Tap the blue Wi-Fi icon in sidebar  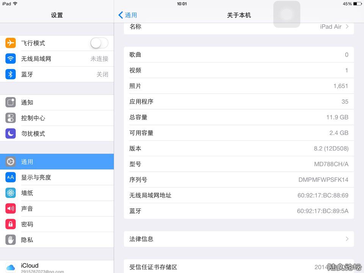pyautogui.click(x=11, y=59)
